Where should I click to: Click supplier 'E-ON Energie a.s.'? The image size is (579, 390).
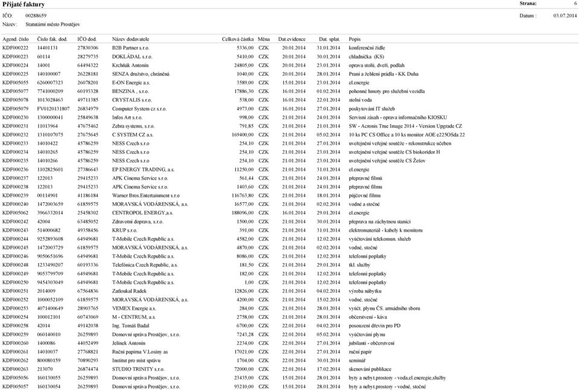coord(131,83)
